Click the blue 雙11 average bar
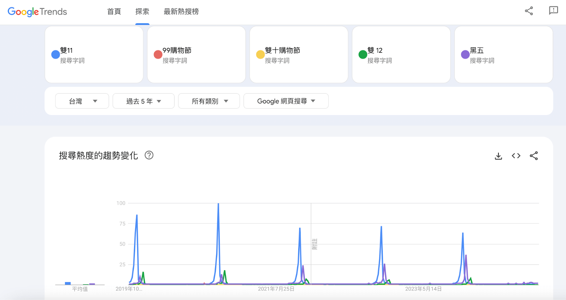This screenshot has width=566, height=300. 68,283
